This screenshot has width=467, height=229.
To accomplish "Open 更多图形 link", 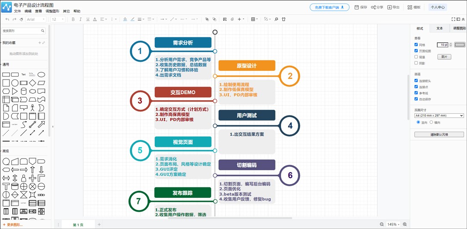I will click(13, 225).
